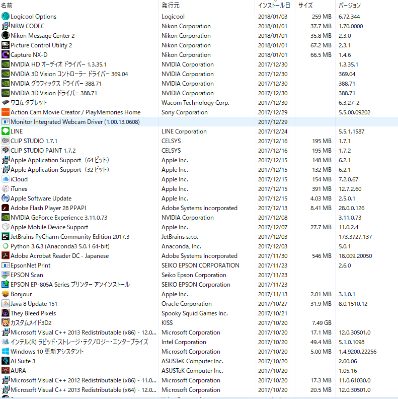Screen dimensions: 398x399
Task: Click the NVIDIA HD オーディオ ドライバー icon
Action: click(6, 64)
